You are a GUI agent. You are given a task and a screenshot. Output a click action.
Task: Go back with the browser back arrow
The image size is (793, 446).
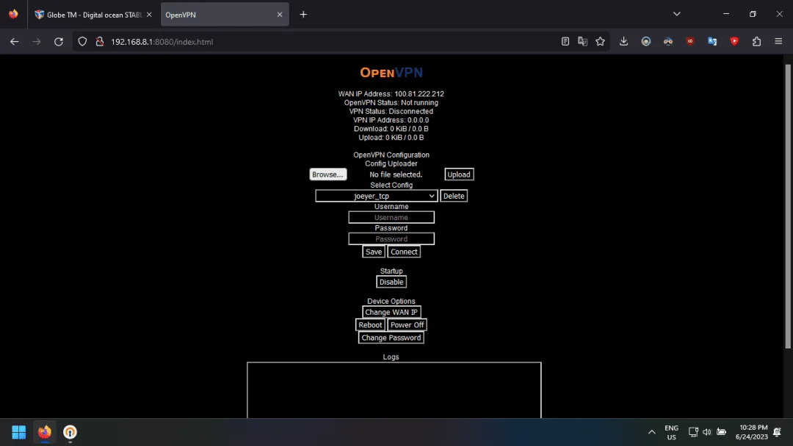tap(14, 42)
